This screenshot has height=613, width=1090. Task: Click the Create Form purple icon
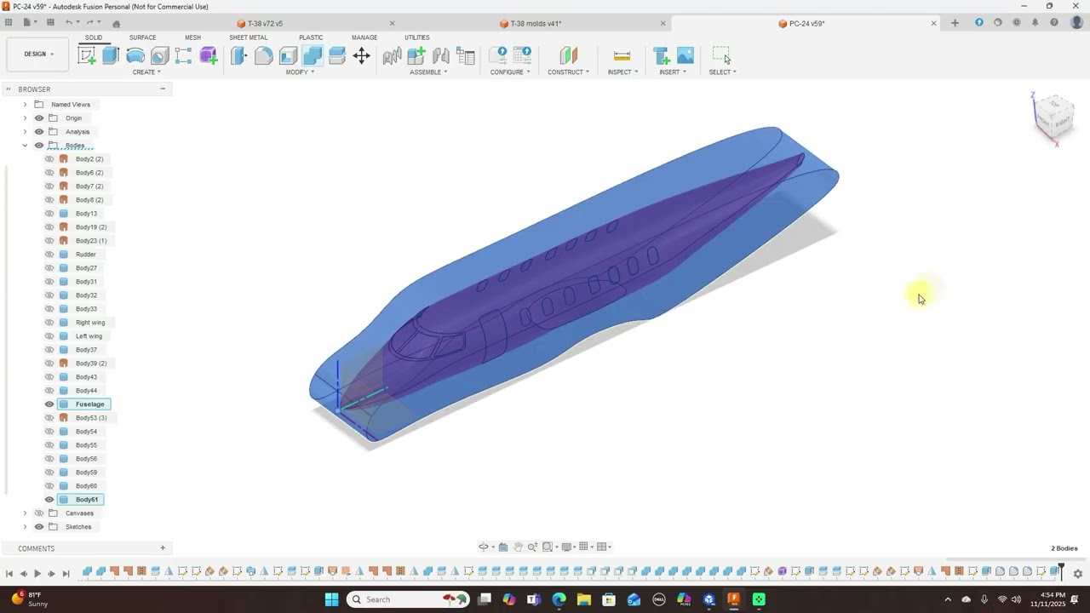coord(209,56)
